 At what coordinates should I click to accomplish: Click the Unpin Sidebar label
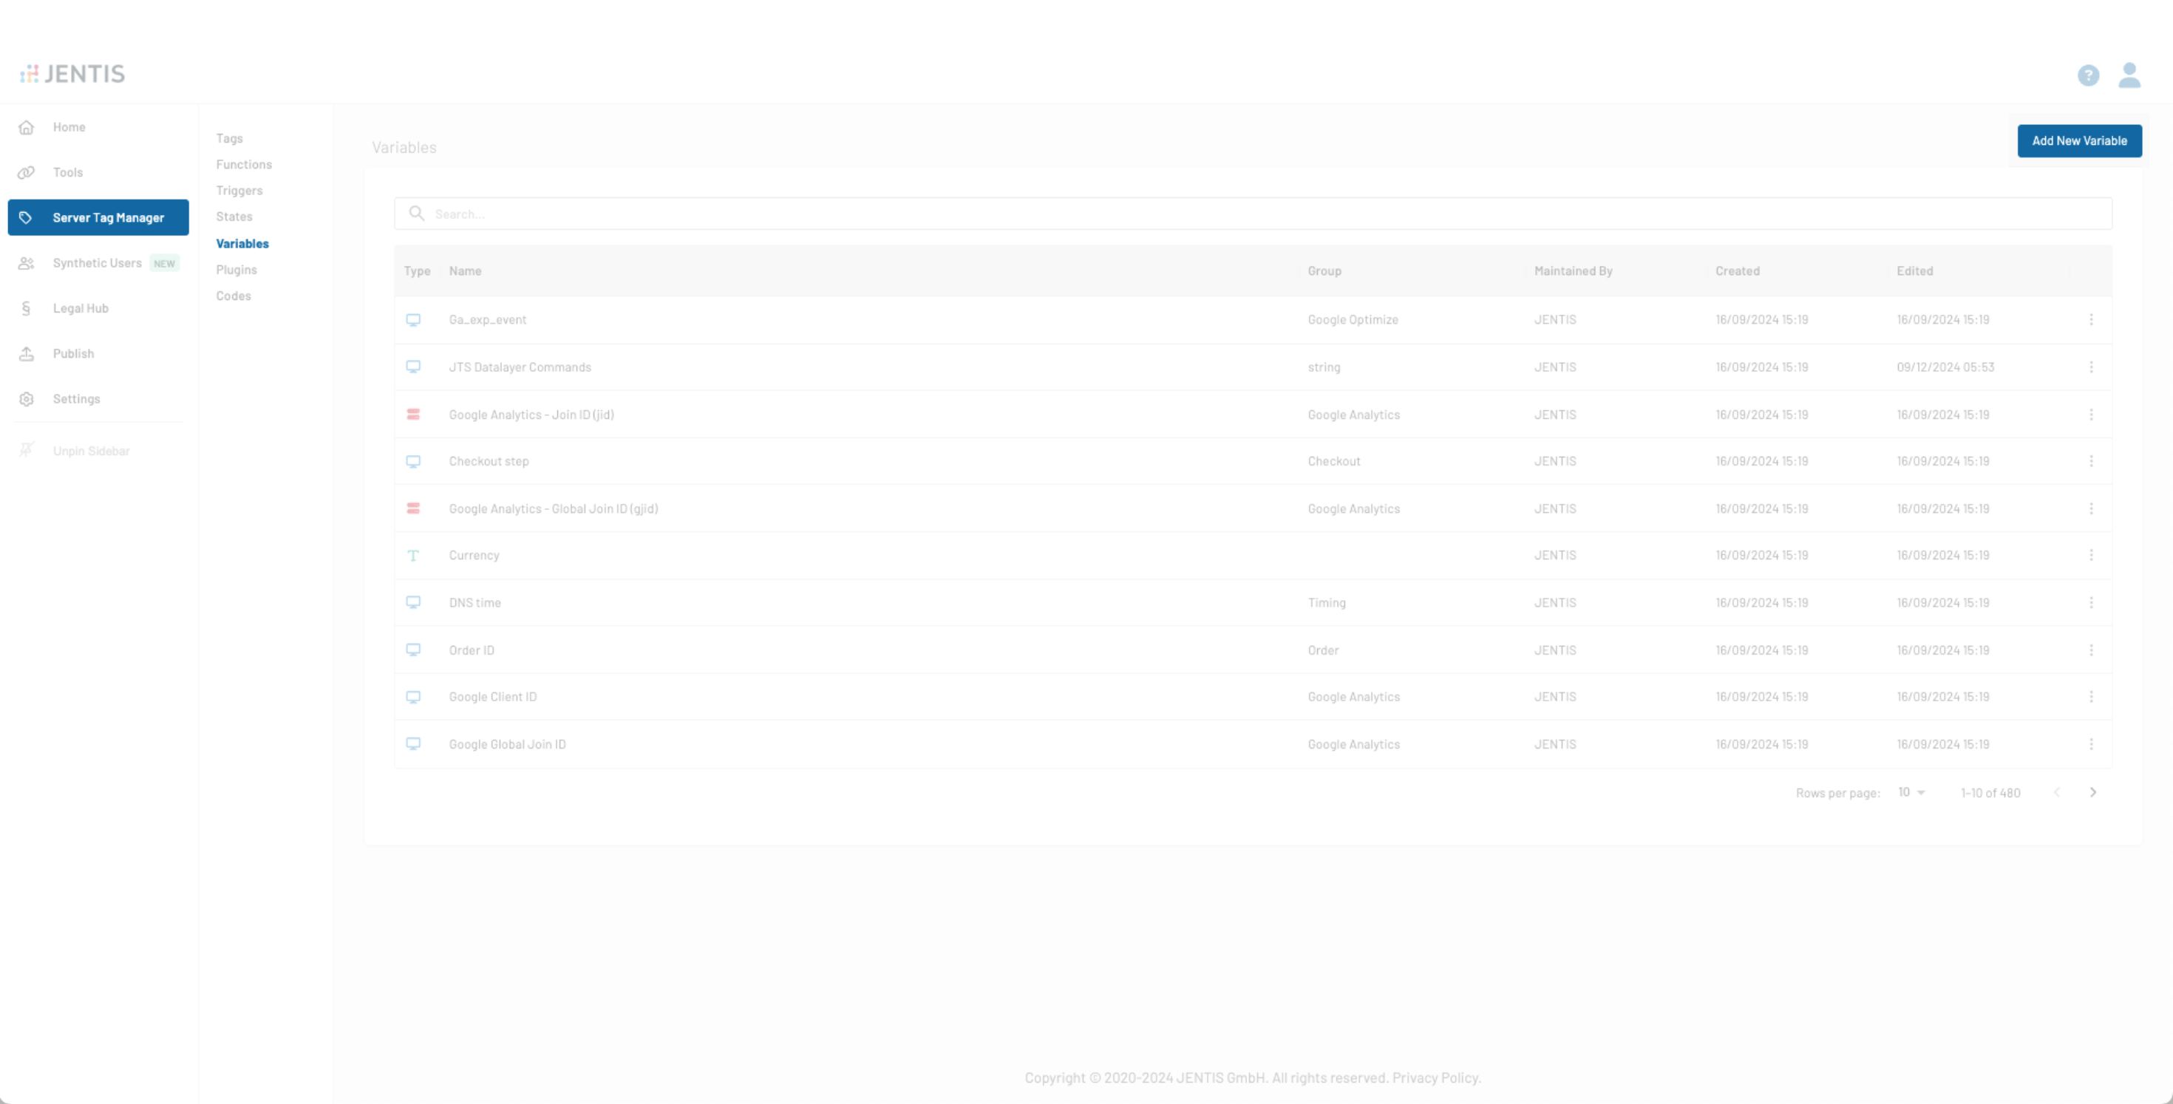(x=91, y=452)
